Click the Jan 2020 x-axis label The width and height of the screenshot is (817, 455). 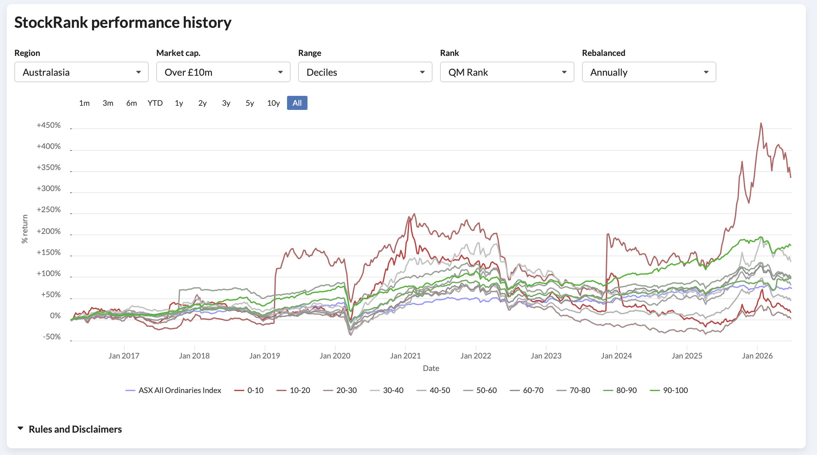335,356
